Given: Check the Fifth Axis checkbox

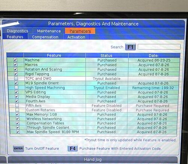Looking at the screenshot, I should tap(17, 106).
